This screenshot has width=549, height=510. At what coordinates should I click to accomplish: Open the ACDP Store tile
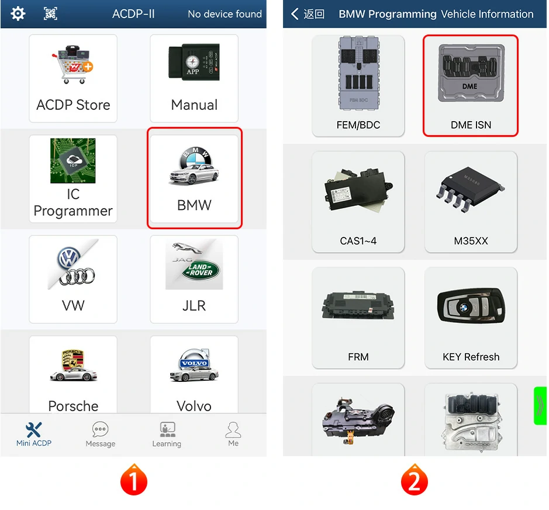point(73,78)
